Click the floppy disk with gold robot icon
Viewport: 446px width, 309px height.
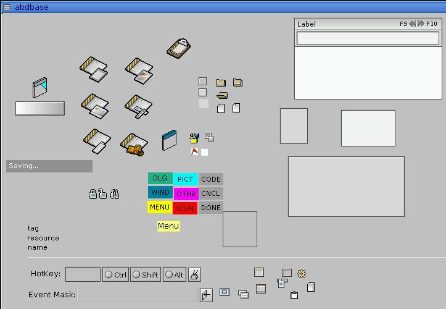[x=133, y=144]
